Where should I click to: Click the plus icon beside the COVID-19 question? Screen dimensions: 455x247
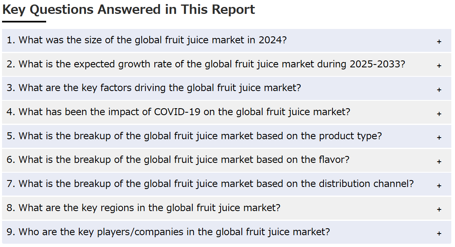pos(439,113)
